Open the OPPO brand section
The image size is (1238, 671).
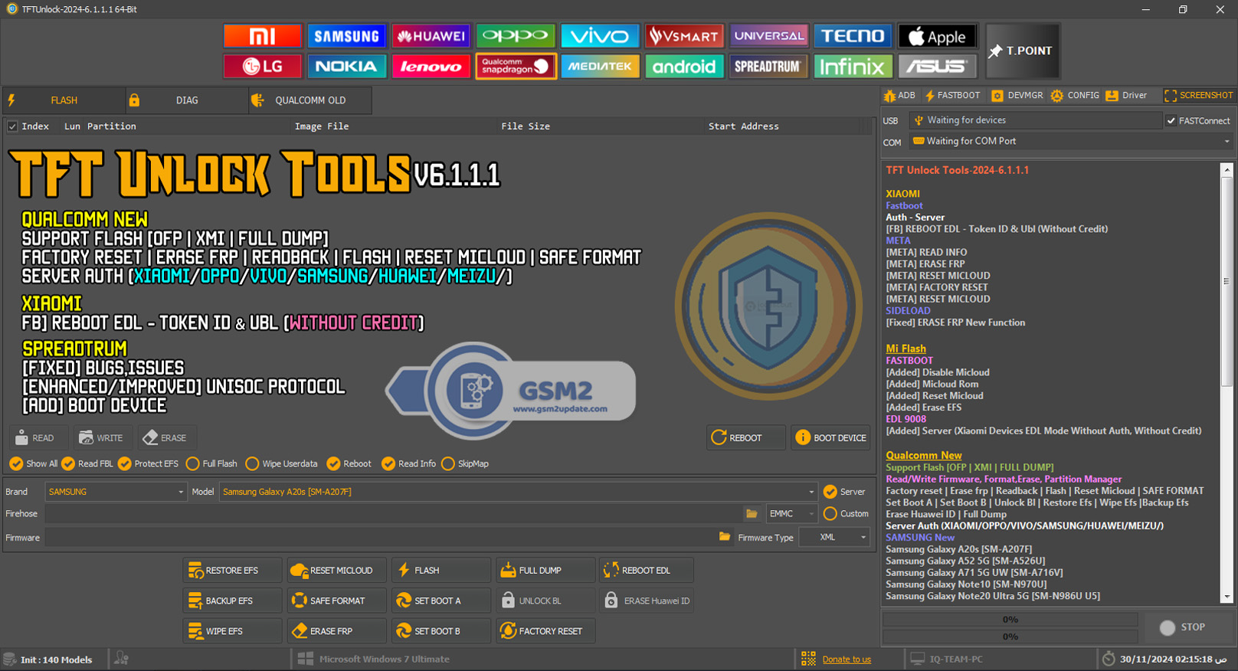515,36
